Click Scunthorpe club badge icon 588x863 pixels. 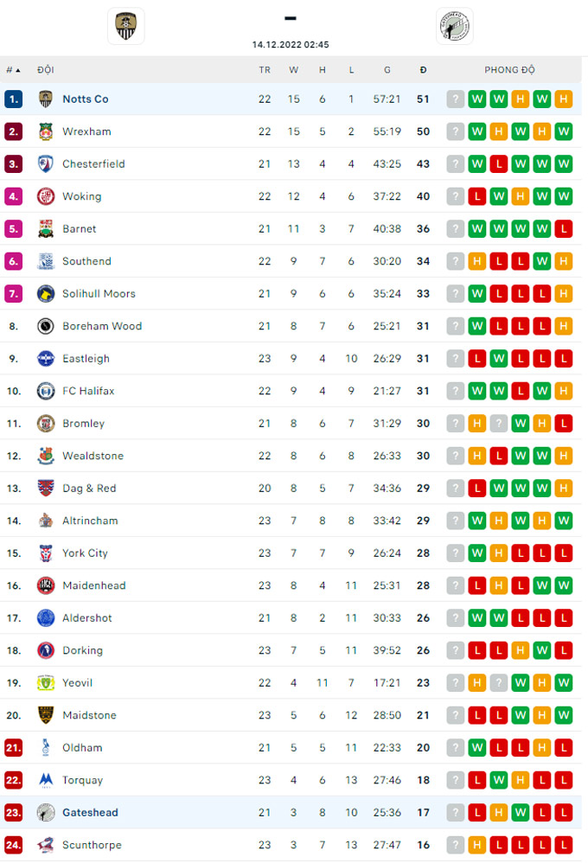[46, 846]
